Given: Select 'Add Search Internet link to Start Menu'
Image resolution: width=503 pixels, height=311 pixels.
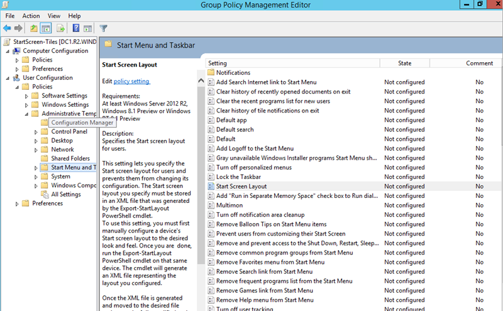Looking at the screenshot, I should 266,82.
